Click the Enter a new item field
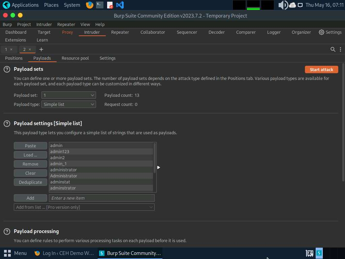 (x=101, y=198)
